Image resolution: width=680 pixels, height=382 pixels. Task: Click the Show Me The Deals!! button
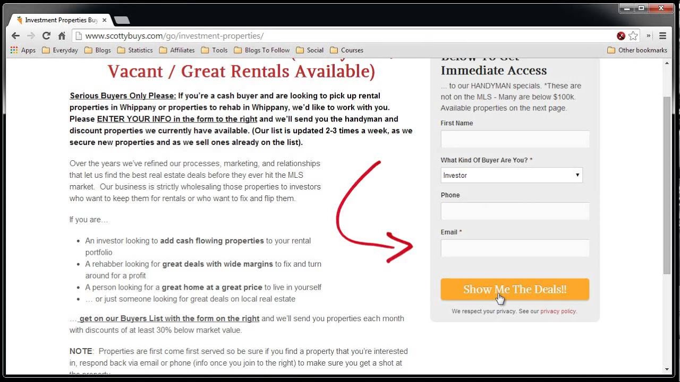coord(515,289)
